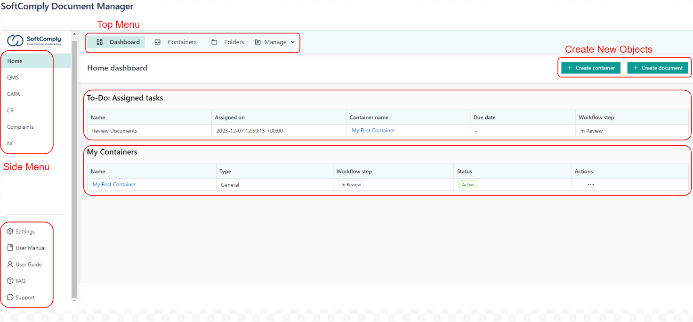The image size is (693, 322).
Task: Open CAPA from the side menu
Action: tap(13, 94)
